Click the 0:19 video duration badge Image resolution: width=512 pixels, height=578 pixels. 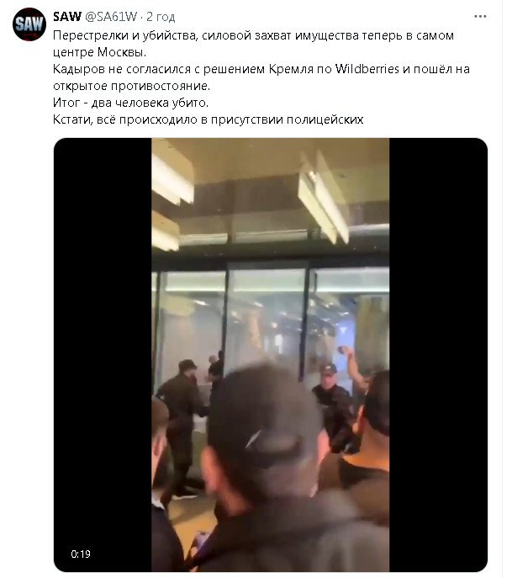point(81,554)
